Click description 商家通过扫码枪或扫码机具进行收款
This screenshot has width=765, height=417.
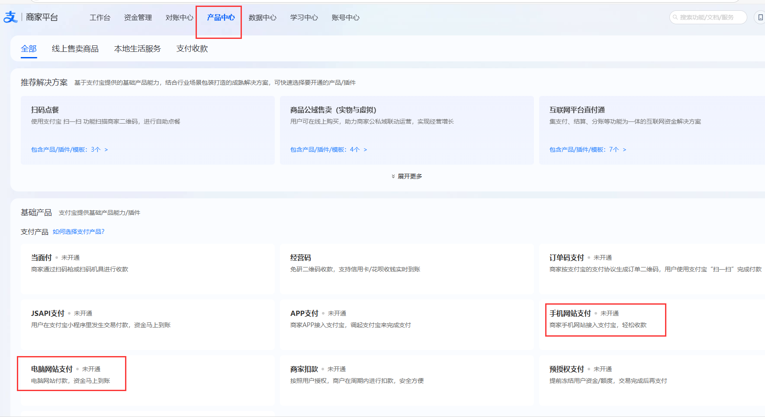[x=80, y=269]
